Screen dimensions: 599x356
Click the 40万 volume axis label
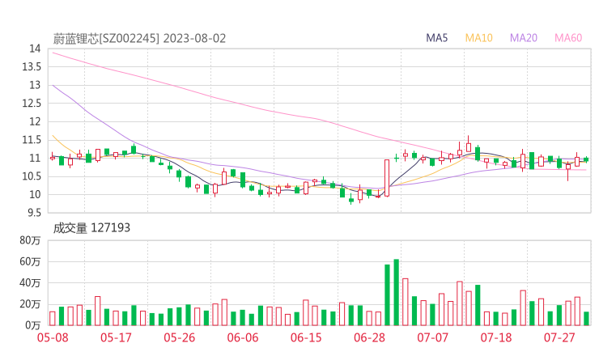30,283
